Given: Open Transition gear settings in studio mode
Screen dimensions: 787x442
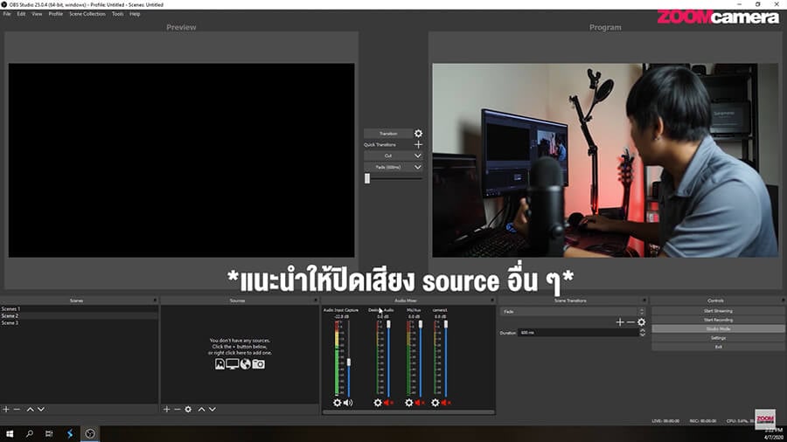Looking at the screenshot, I should pyautogui.click(x=419, y=134).
